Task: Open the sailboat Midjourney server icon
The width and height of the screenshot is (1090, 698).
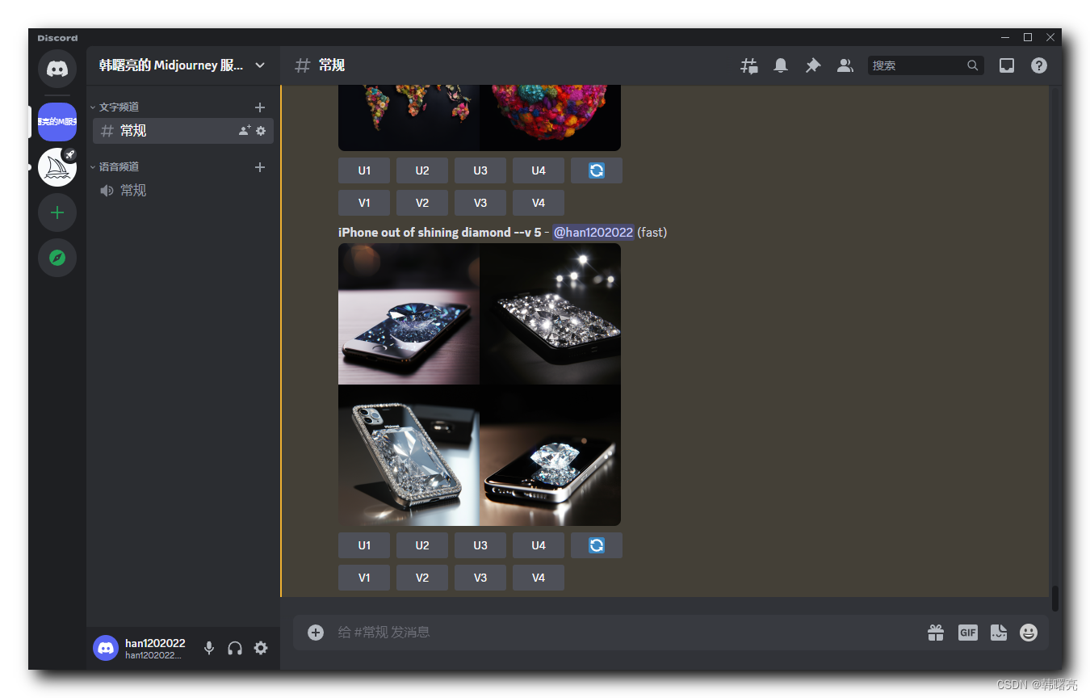Action: point(57,167)
